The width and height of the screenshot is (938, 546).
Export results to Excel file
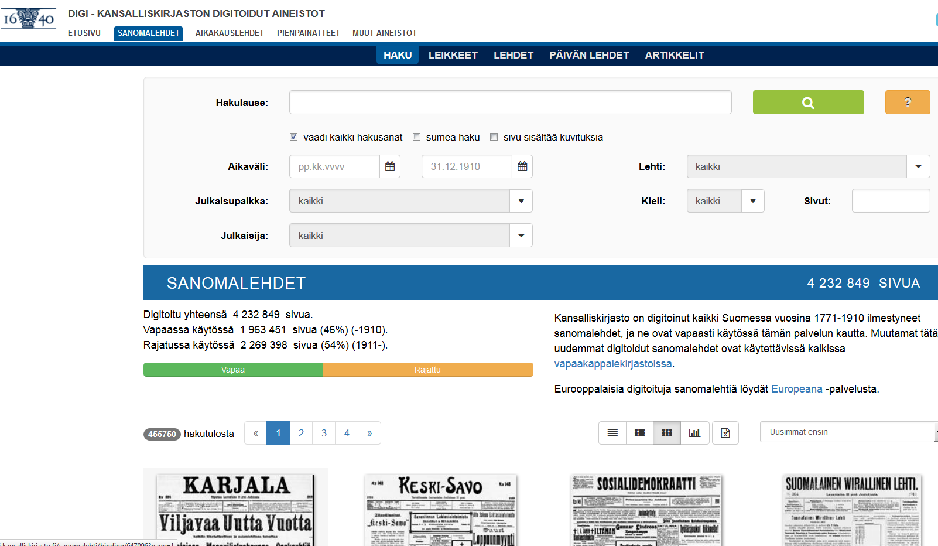tap(725, 433)
